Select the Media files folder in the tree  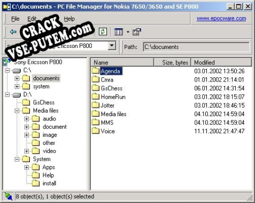click(x=46, y=111)
